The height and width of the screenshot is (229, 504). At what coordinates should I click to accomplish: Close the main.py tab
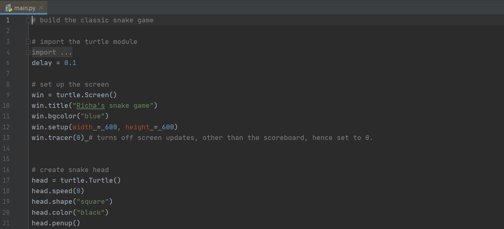coord(41,8)
